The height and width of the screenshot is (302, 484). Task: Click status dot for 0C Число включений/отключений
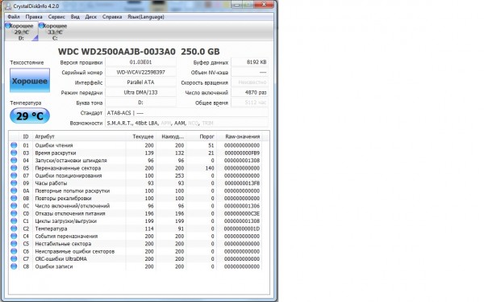[x=14, y=206]
